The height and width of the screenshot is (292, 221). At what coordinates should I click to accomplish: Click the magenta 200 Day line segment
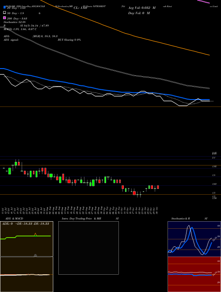[x=203, y=1]
